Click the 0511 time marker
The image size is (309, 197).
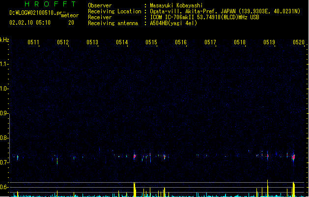33,42
